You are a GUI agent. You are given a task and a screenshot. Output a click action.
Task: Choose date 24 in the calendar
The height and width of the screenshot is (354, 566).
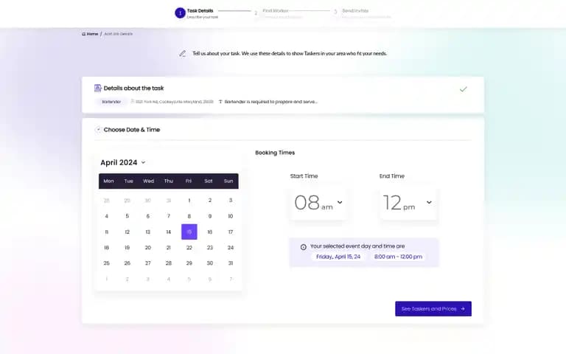230,248
